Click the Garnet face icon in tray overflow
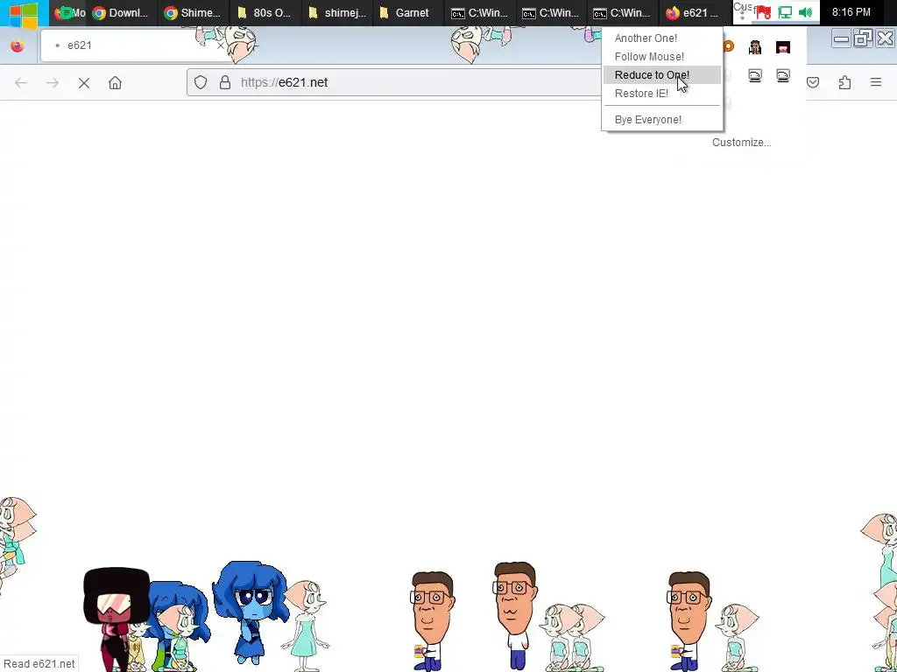Screen dimensions: 897x672 [782, 47]
